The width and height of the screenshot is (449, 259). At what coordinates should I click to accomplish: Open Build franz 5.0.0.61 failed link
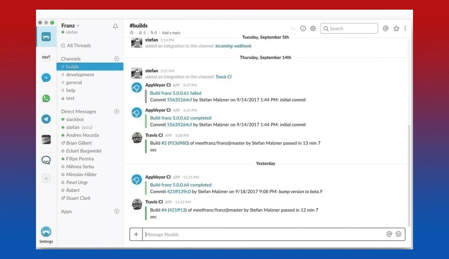tap(176, 93)
